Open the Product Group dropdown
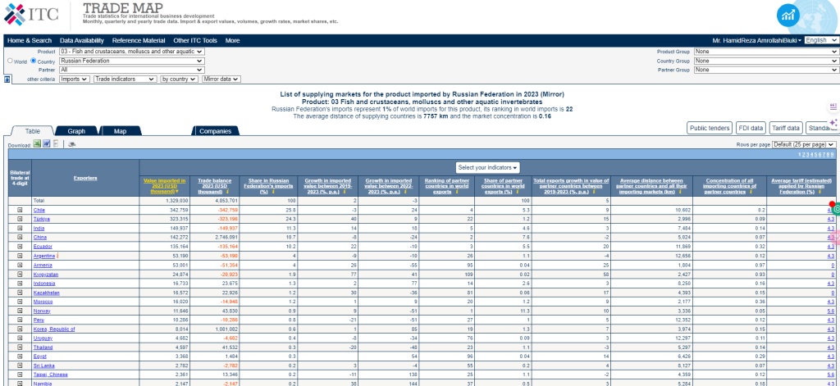840x386 pixels. (765, 52)
